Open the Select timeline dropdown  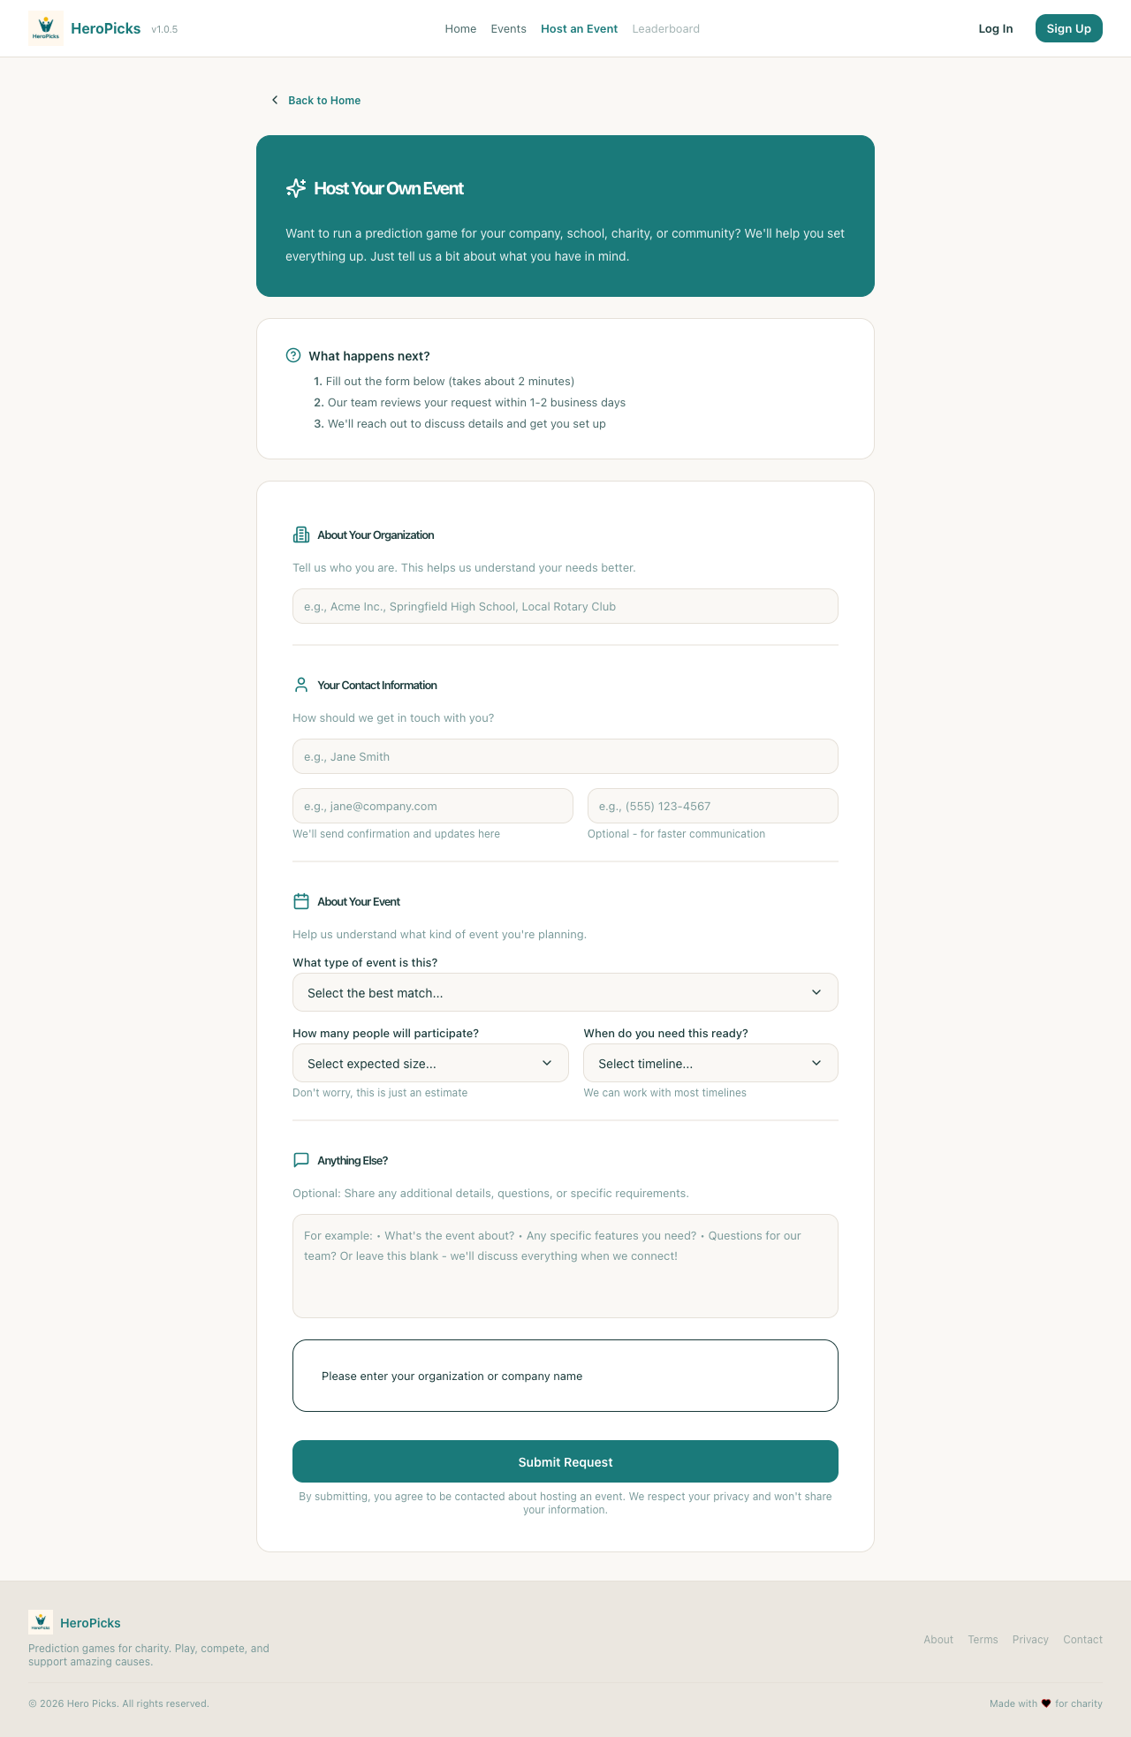[710, 1063]
